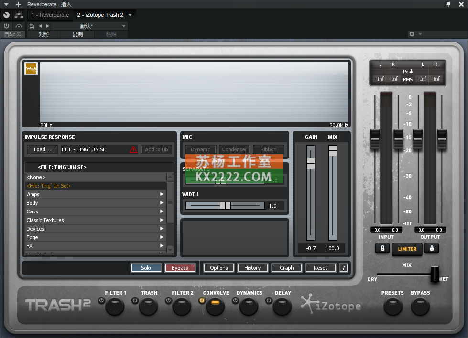This screenshot has width=468, height=338.
Task: Close the plug-in window with the X
Action: (461, 4)
